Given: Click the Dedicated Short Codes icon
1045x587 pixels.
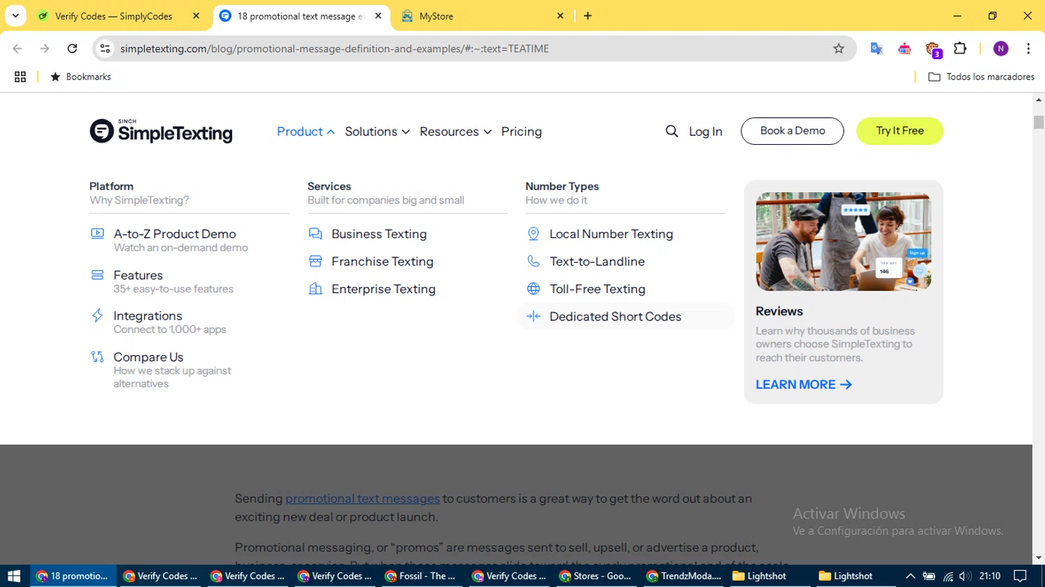Looking at the screenshot, I should pyautogui.click(x=534, y=316).
